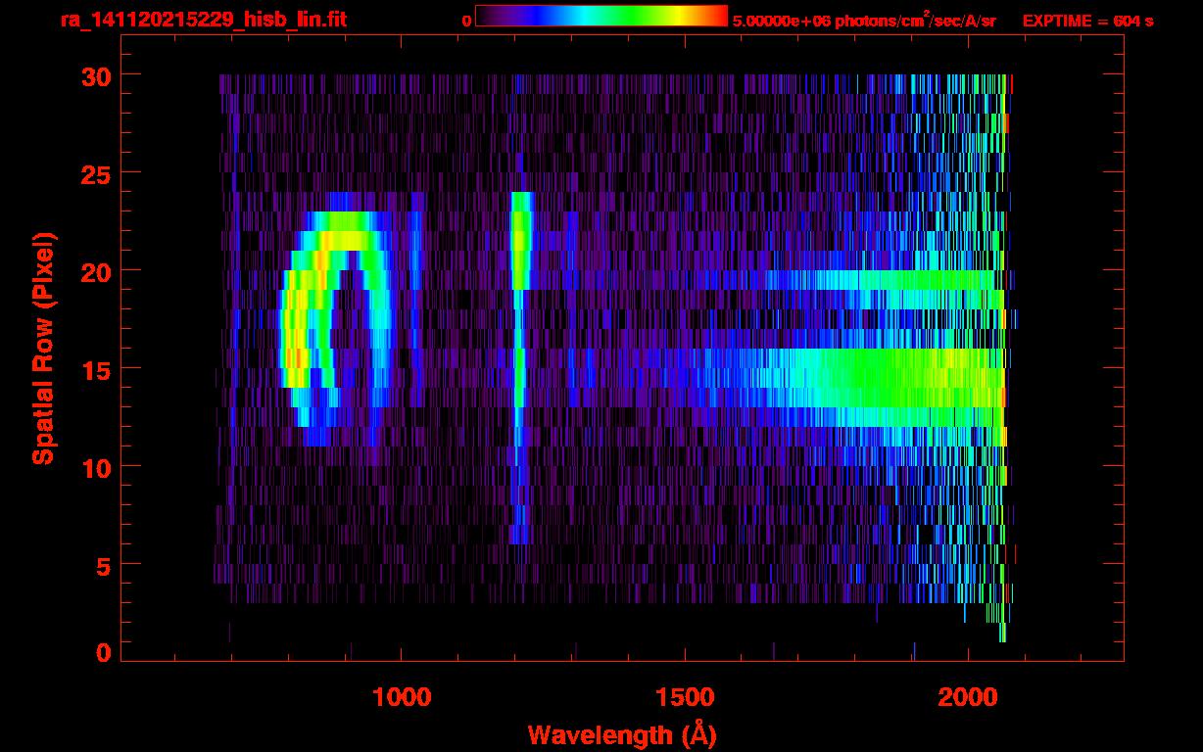Click the x-axis tick label 1000
Image resolution: width=1203 pixels, height=752 pixels.
(x=402, y=696)
